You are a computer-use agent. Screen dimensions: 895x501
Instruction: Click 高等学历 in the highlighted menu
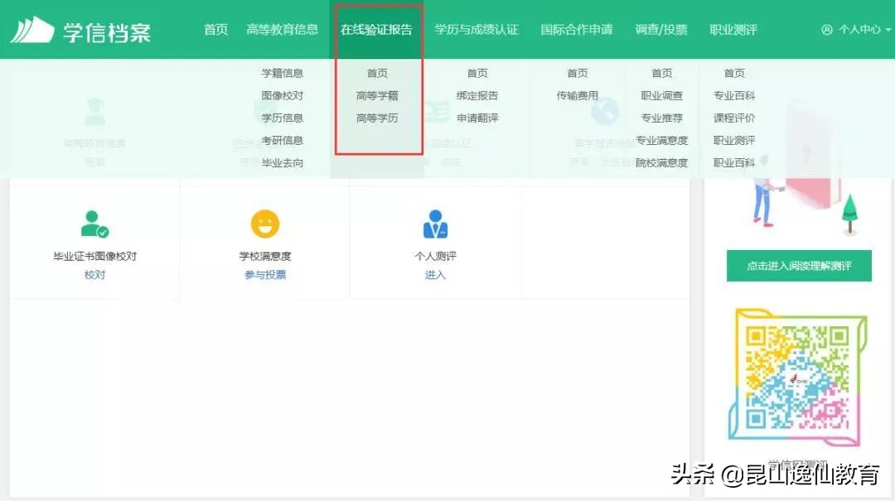[377, 118]
